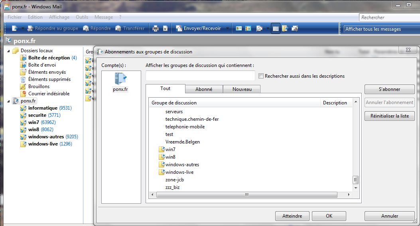Click the Répondre toolbar button

click(97, 28)
